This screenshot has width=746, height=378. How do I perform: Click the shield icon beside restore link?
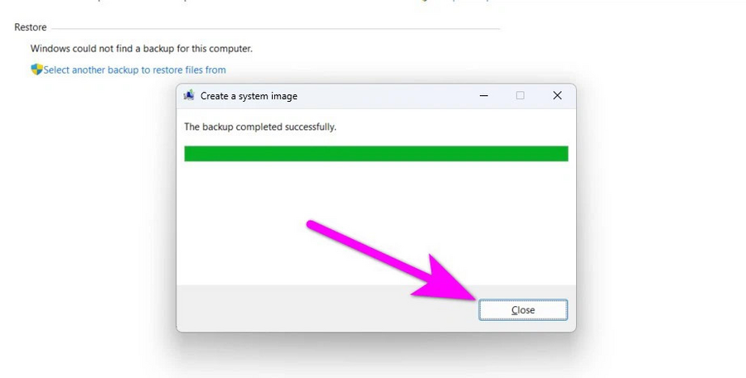36,69
